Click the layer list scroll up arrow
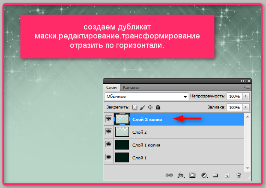Screen dimensions: 266x188 click(248, 117)
